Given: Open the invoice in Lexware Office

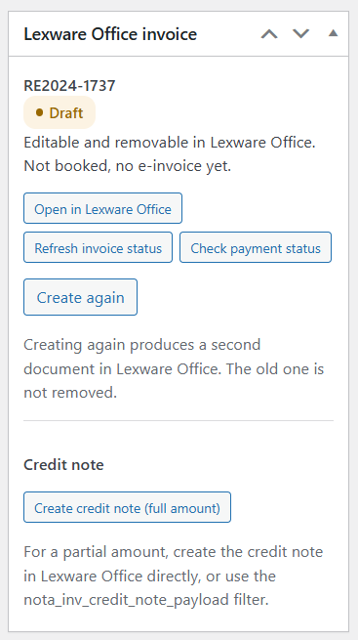Looking at the screenshot, I should 102,208.
